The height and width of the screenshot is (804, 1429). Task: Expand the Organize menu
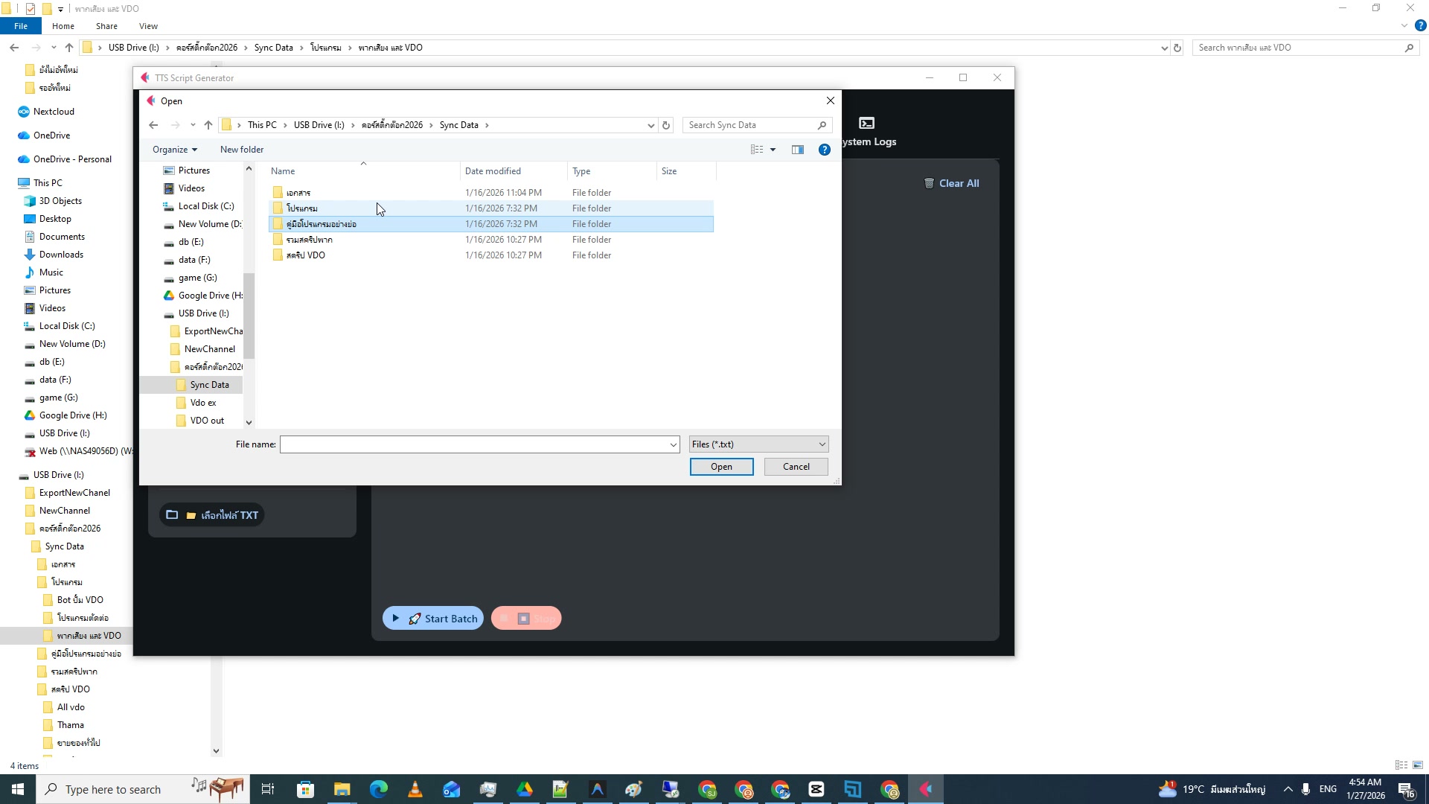click(174, 149)
